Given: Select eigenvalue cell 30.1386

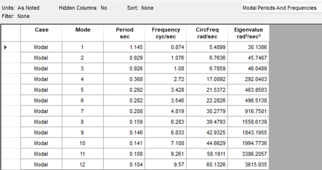Looking at the screenshot, I should coord(248,47).
